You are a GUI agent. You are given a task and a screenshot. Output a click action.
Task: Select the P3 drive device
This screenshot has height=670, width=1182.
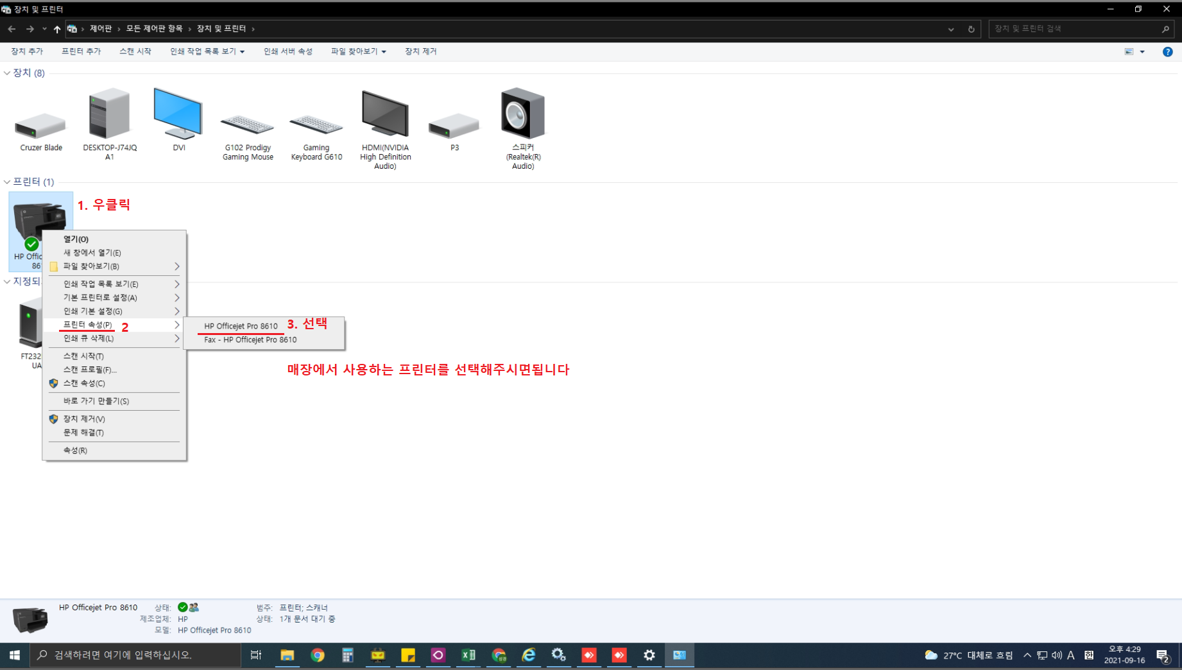click(454, 126)
